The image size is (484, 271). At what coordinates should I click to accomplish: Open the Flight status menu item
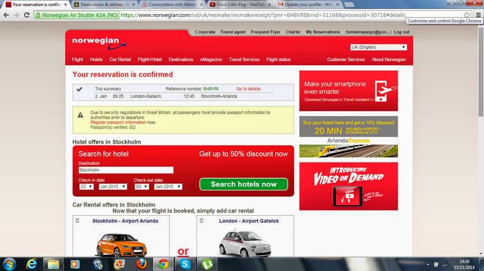click(278, 59)
